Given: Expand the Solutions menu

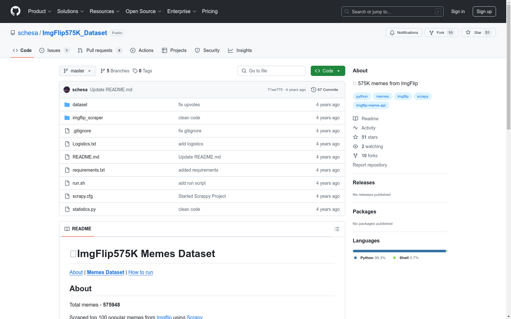Looking at the screenshot, I should coord(71,11).
